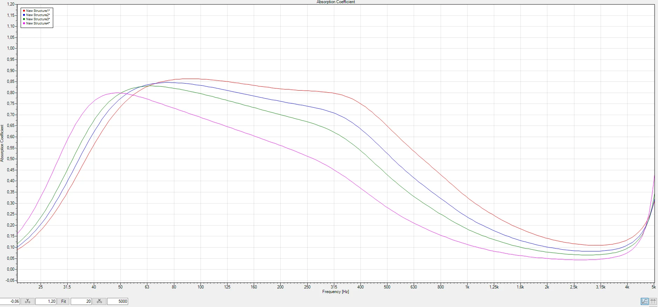The width and height of the screenshot is (658, 307).
Task: Click the blue swatch for New Structure2
Action: tap(24, 15)
